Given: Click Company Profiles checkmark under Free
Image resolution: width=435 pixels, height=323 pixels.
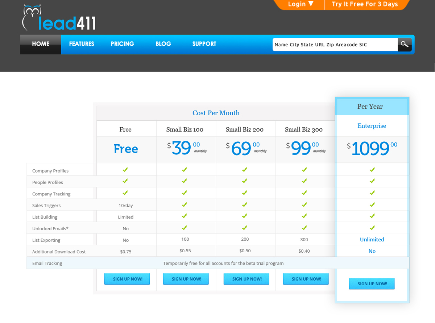Looking at the screenshot, I should (125, 169).
